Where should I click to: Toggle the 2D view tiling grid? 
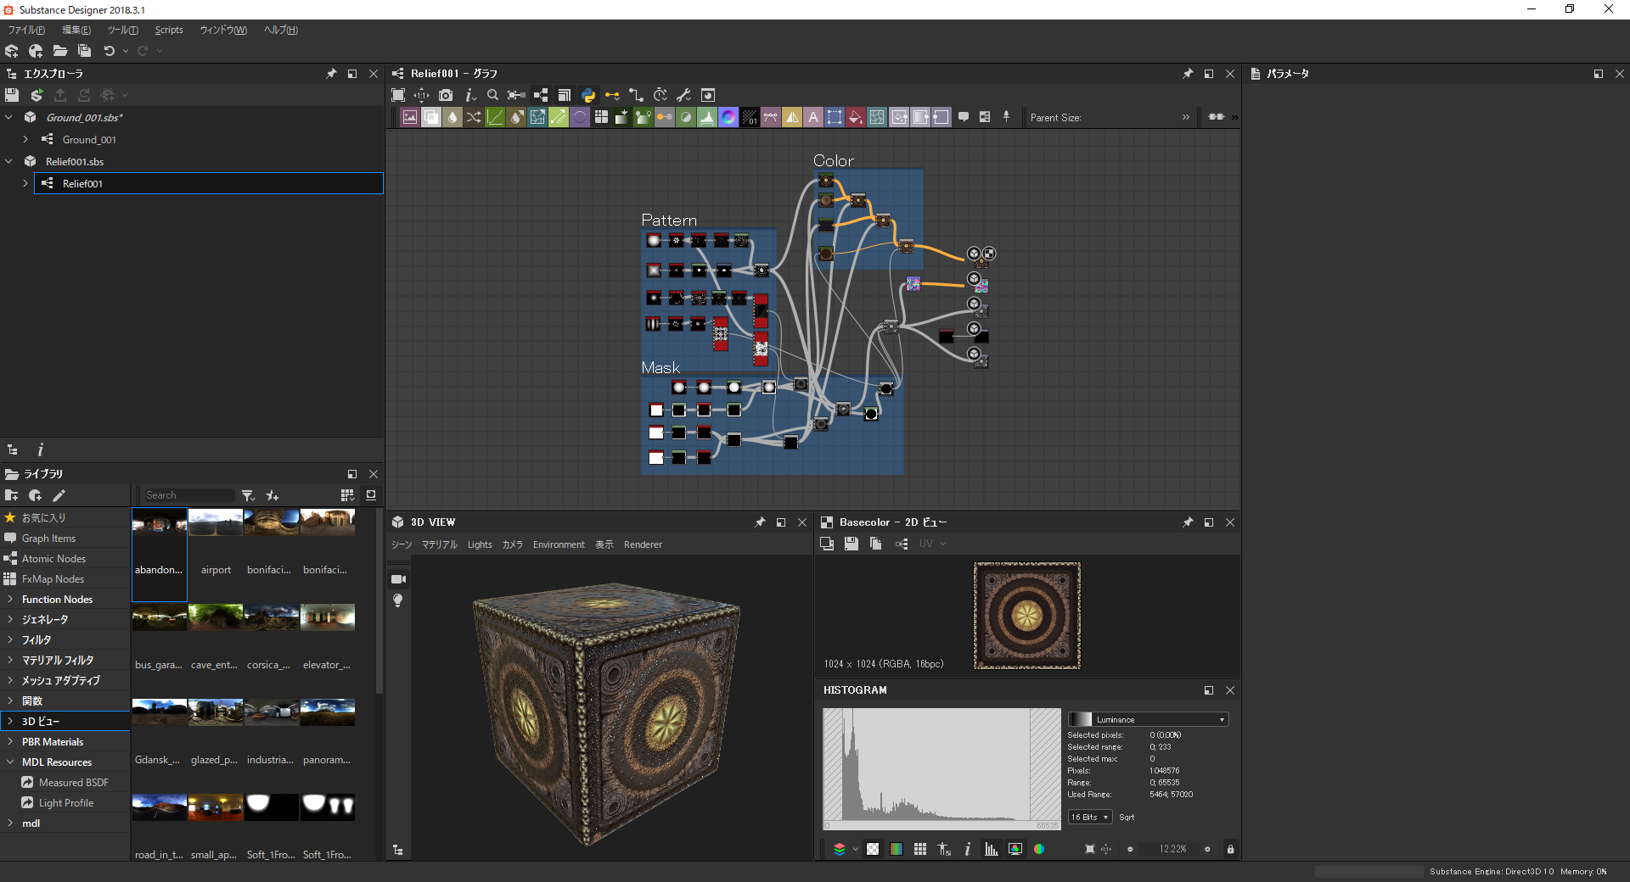920,849
